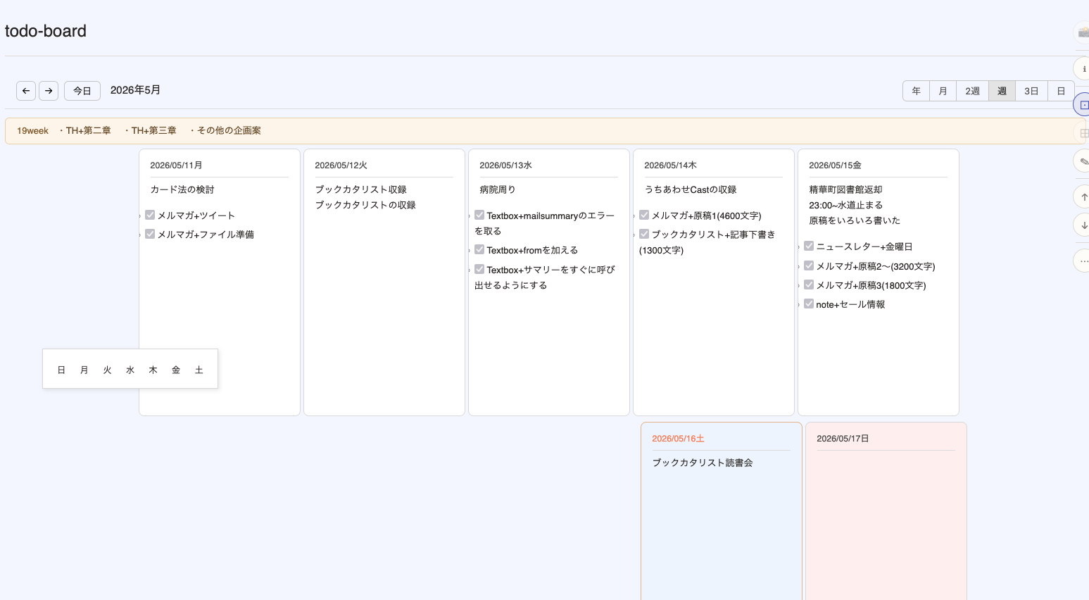The height and width of the screenshot is (600, 1089).
Task: Open the 2026/05/11月 card date
Action: pos(176,165)
